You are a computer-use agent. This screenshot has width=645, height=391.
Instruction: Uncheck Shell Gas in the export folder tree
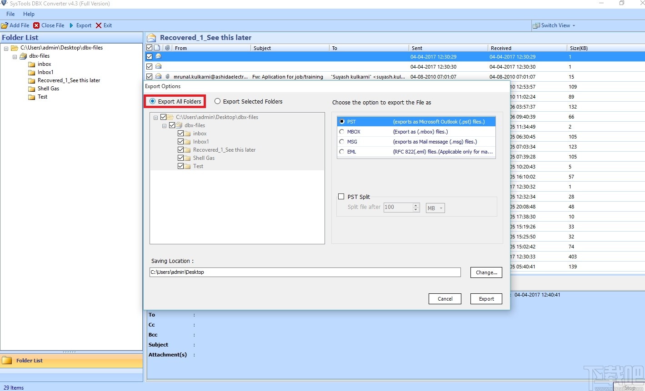[x=180, y=158]
